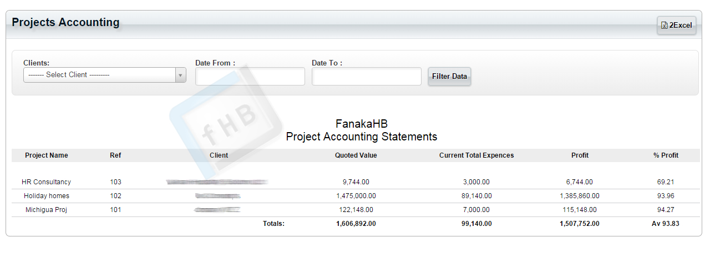This screenshot has width=710, height=257.
Task: Click the Date To label
Action: pyautogui.click(x=327, y=63)
